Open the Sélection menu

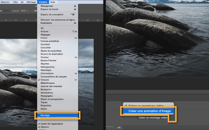[x=5, y=2]
